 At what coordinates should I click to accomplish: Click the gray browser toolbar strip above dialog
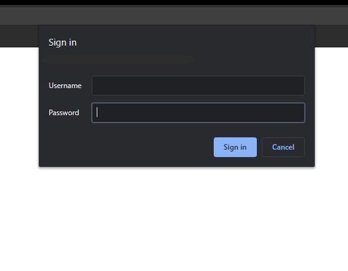pos(174,15)
